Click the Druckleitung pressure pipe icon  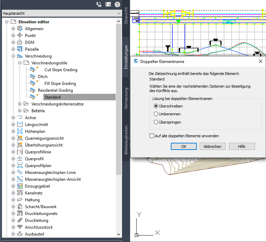[x=20, y=220]
